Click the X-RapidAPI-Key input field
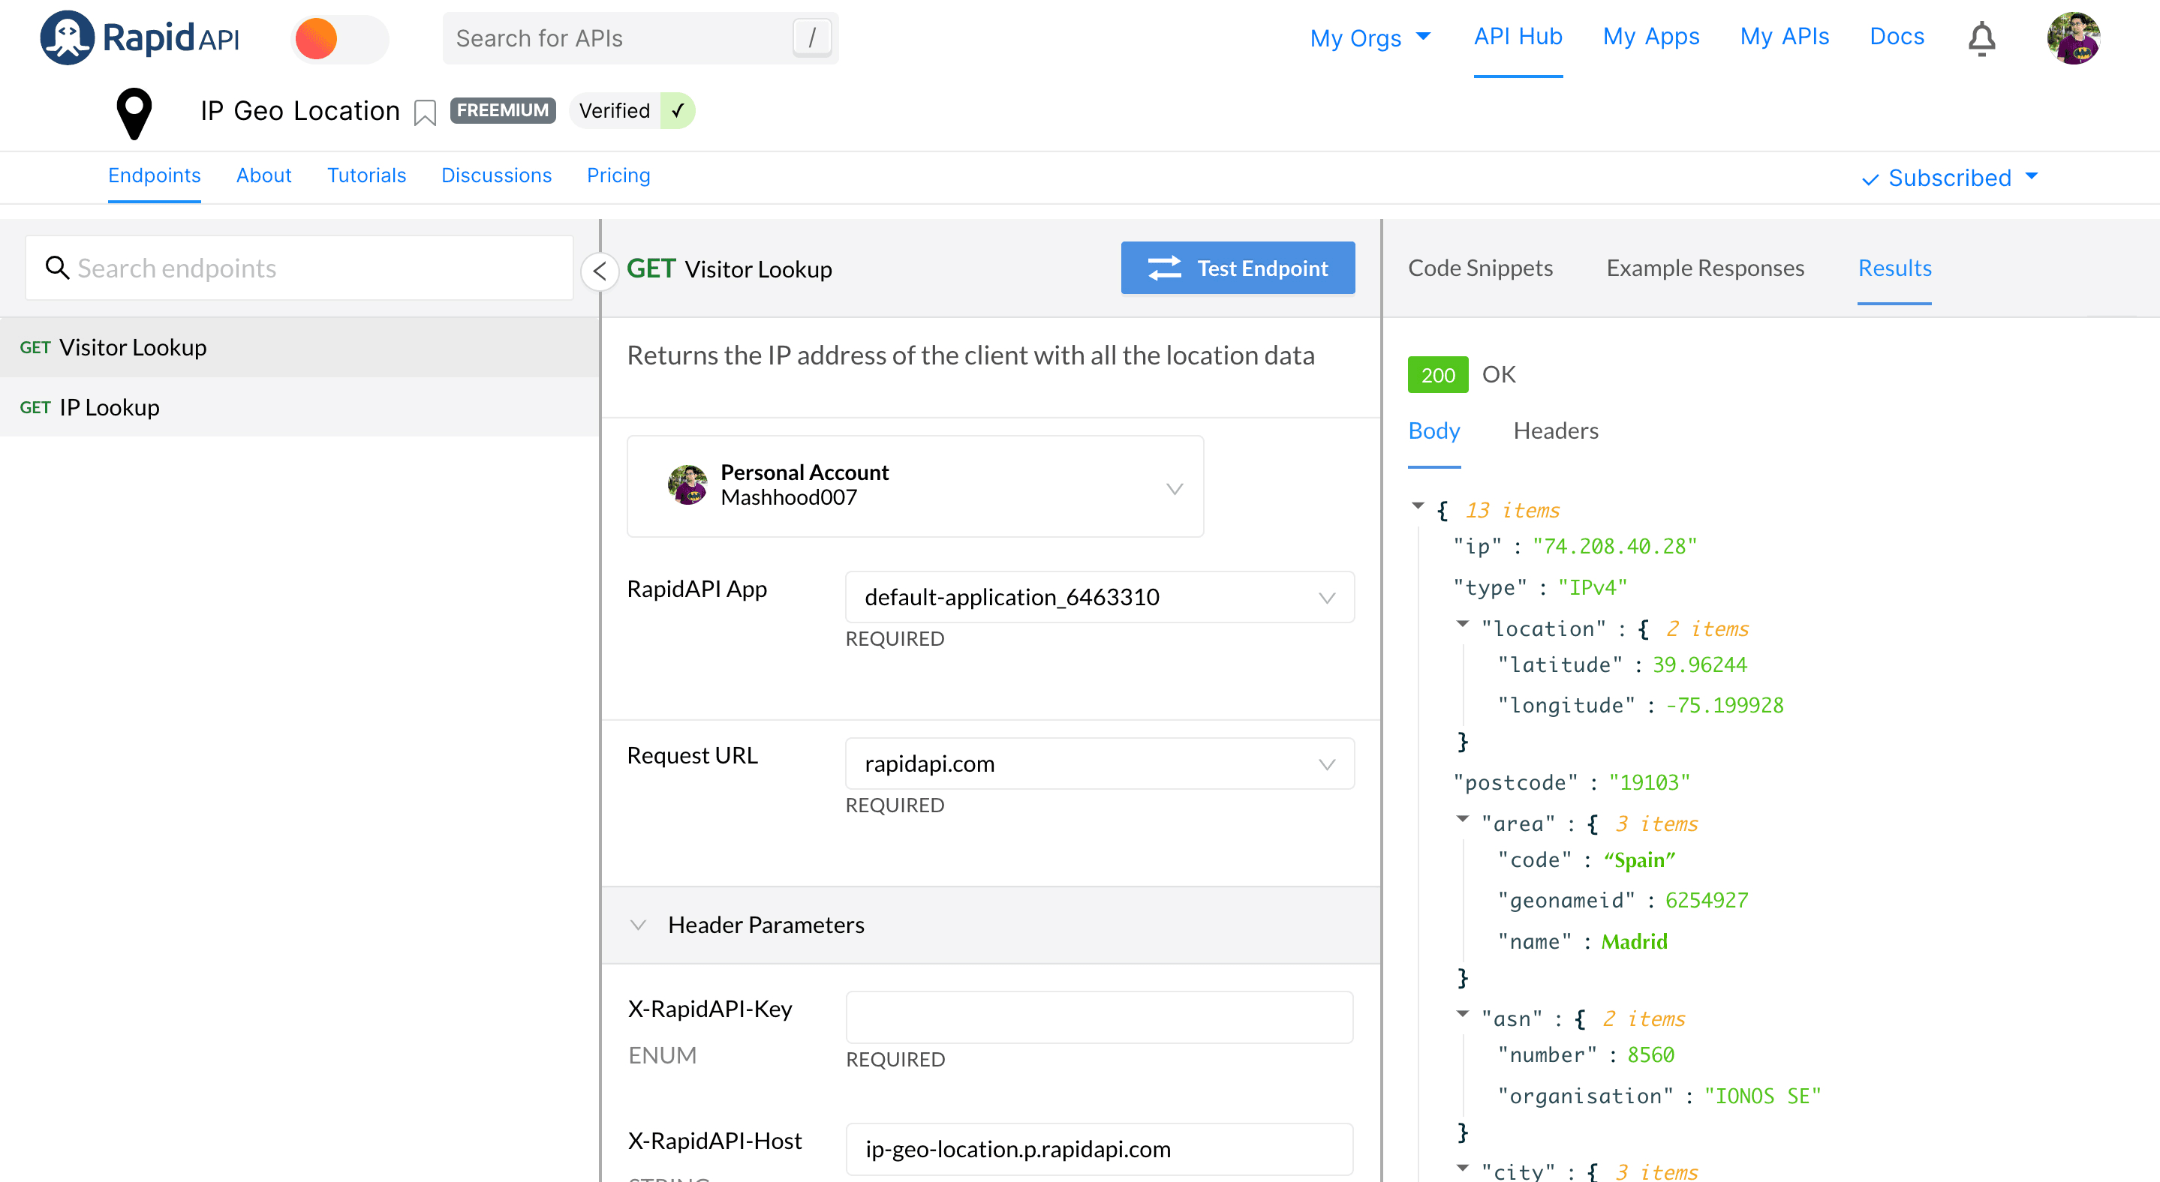Viewport: 2160px width, 1182px height. click(x=1100, y=1017)
